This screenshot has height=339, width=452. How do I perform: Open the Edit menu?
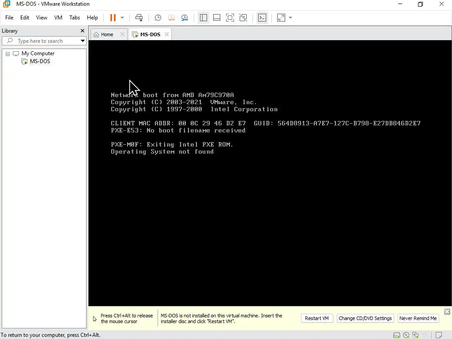click(x=25, y=18)
